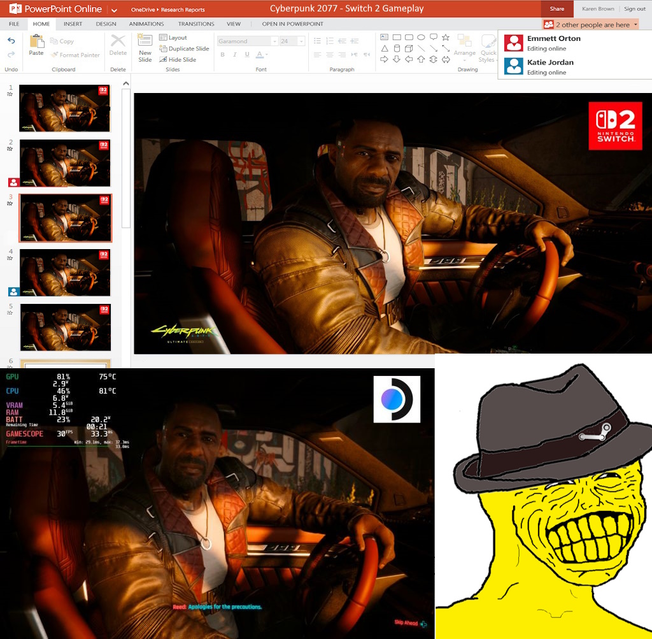Screen dimensions: 652x639
Task: Click the slide panel scrollbar up arrow
Action: pos(126,83)
